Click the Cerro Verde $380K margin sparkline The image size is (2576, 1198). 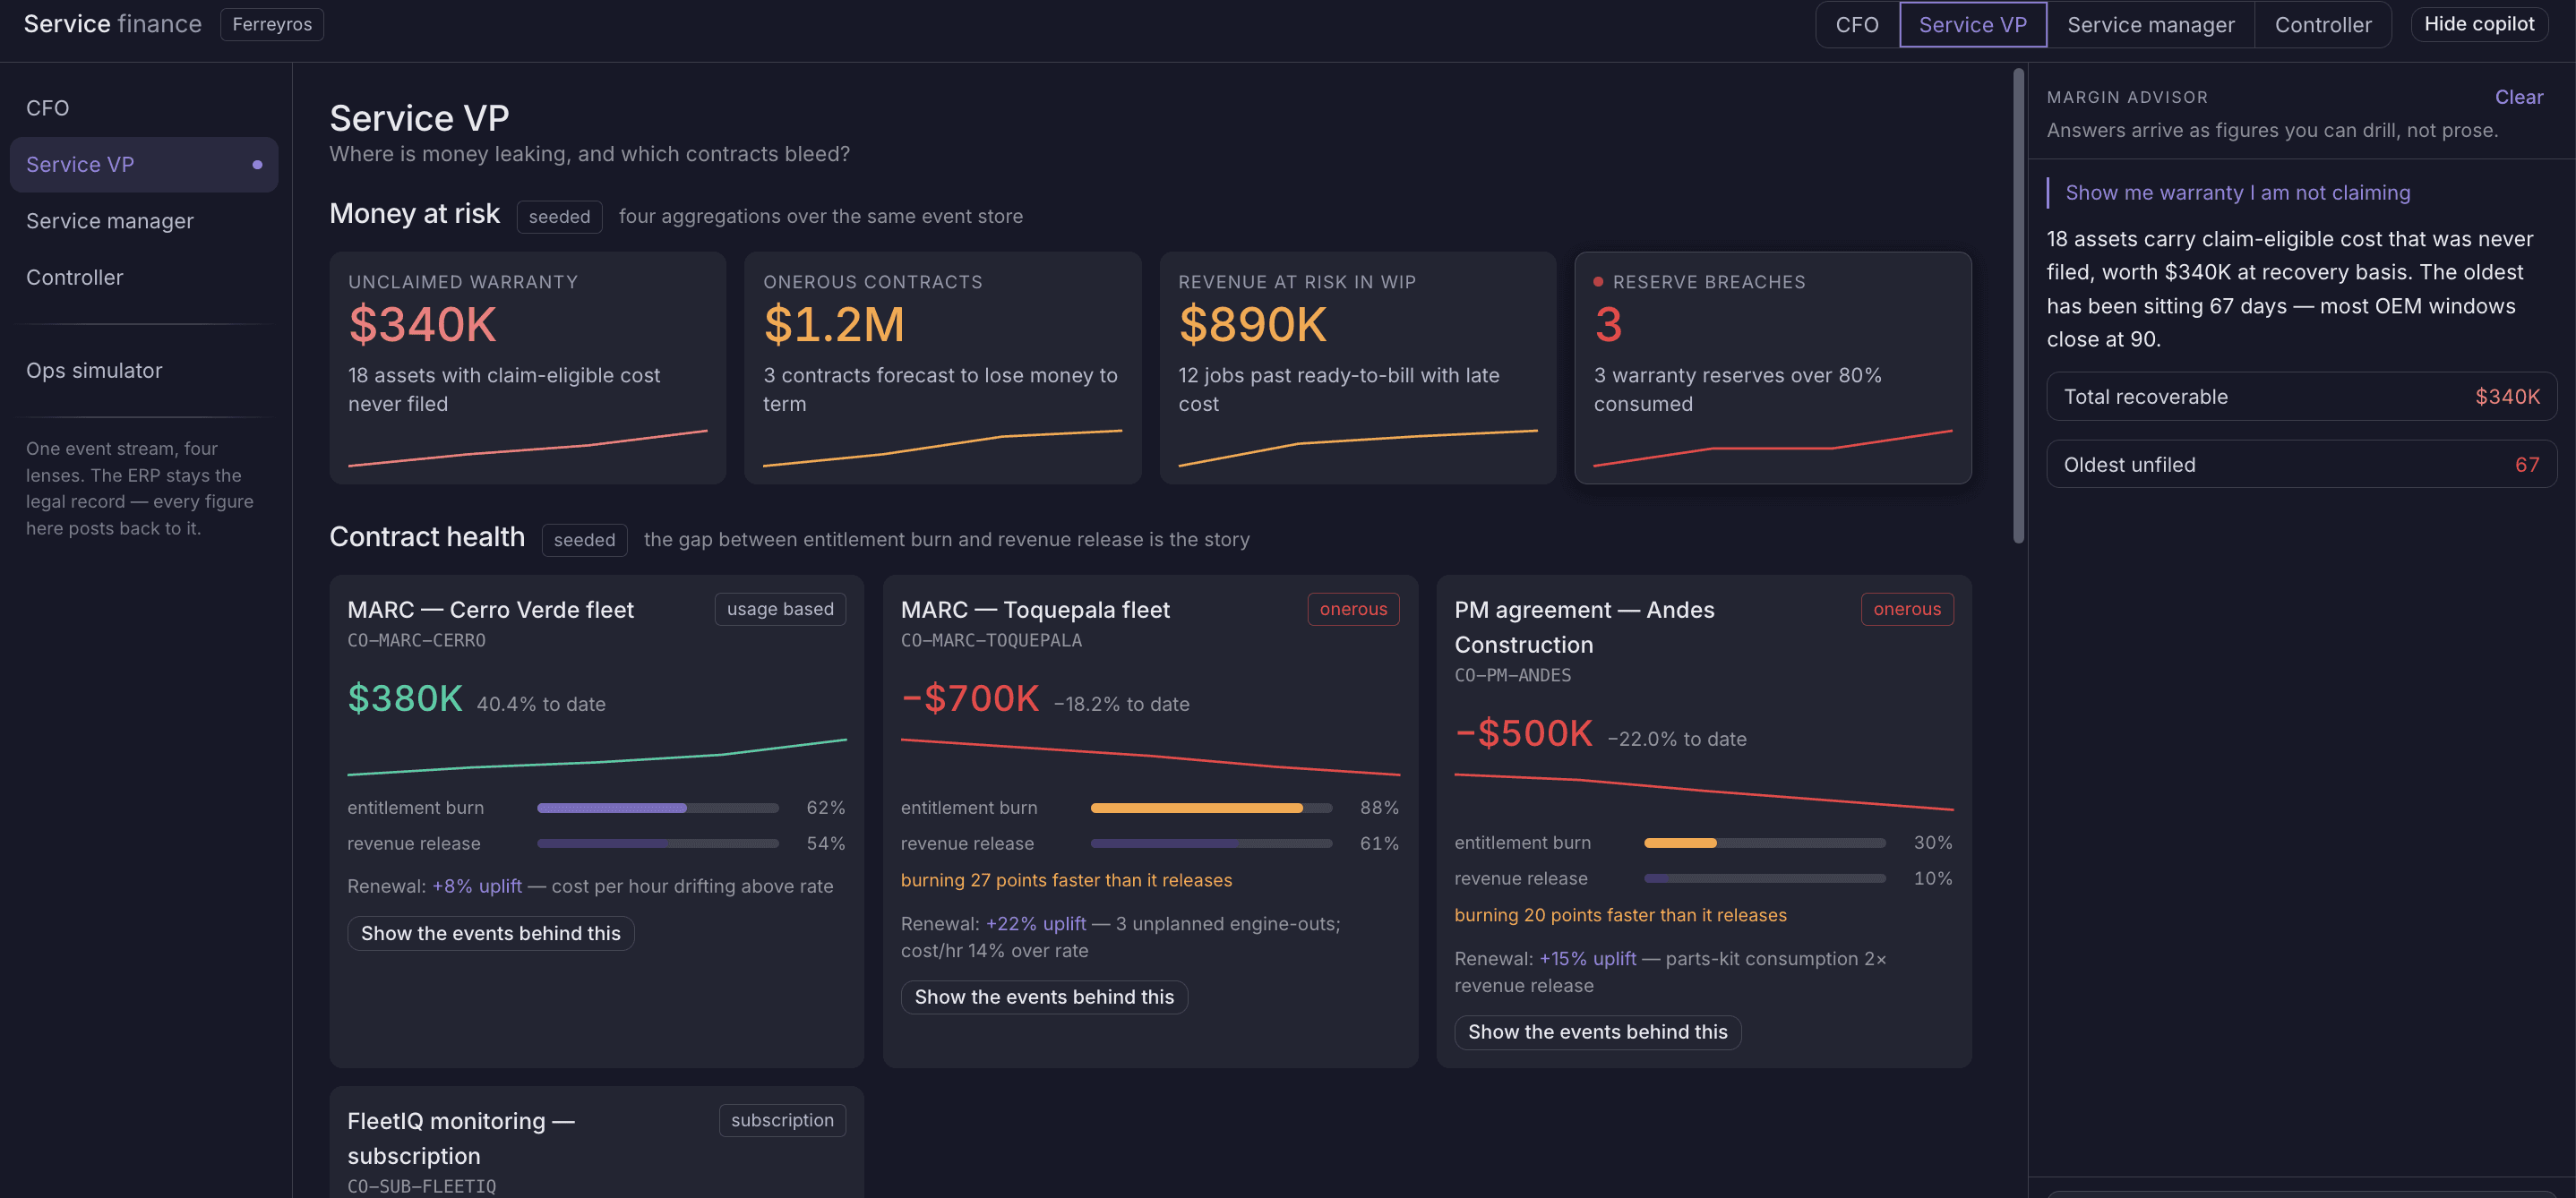click(x=597, y=757)
